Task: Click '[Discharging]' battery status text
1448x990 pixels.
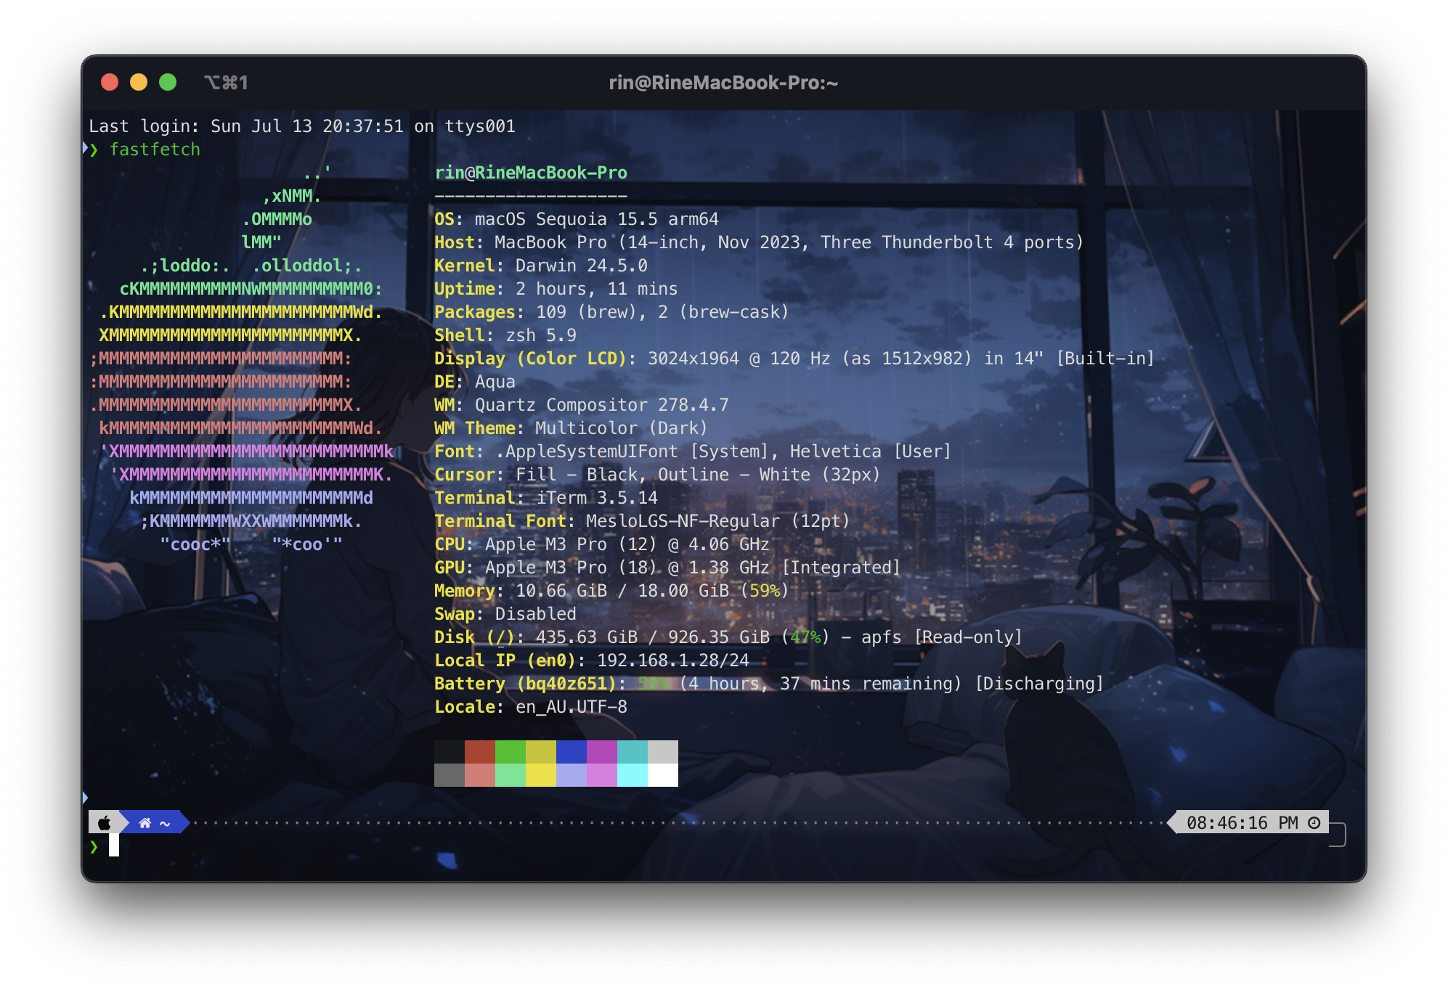Action: coord(1039,684)
